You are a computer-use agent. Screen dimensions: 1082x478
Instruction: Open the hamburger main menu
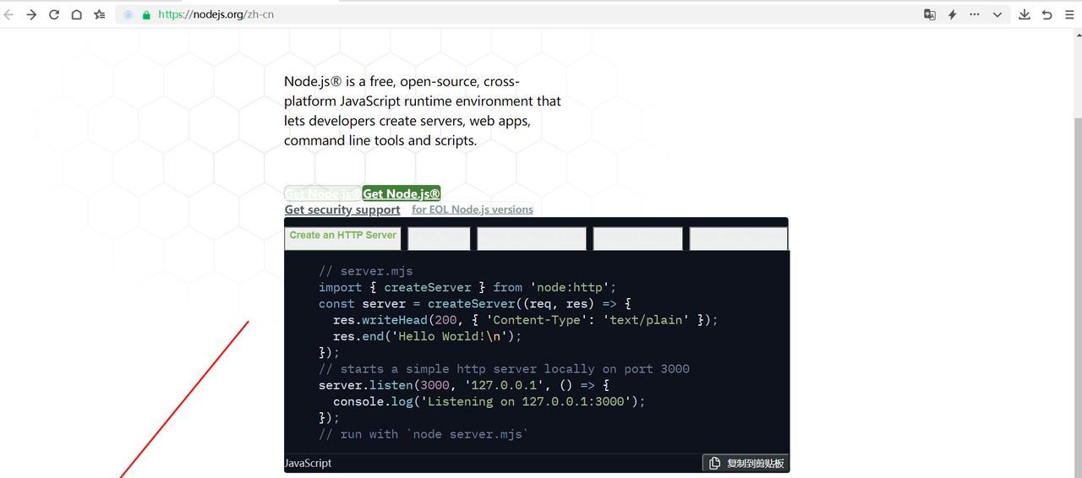(x=1070, y=14)
